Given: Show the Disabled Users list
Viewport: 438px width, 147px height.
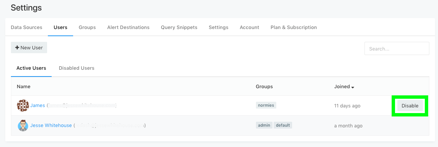Looking at the screenshot, I should 77,68.
